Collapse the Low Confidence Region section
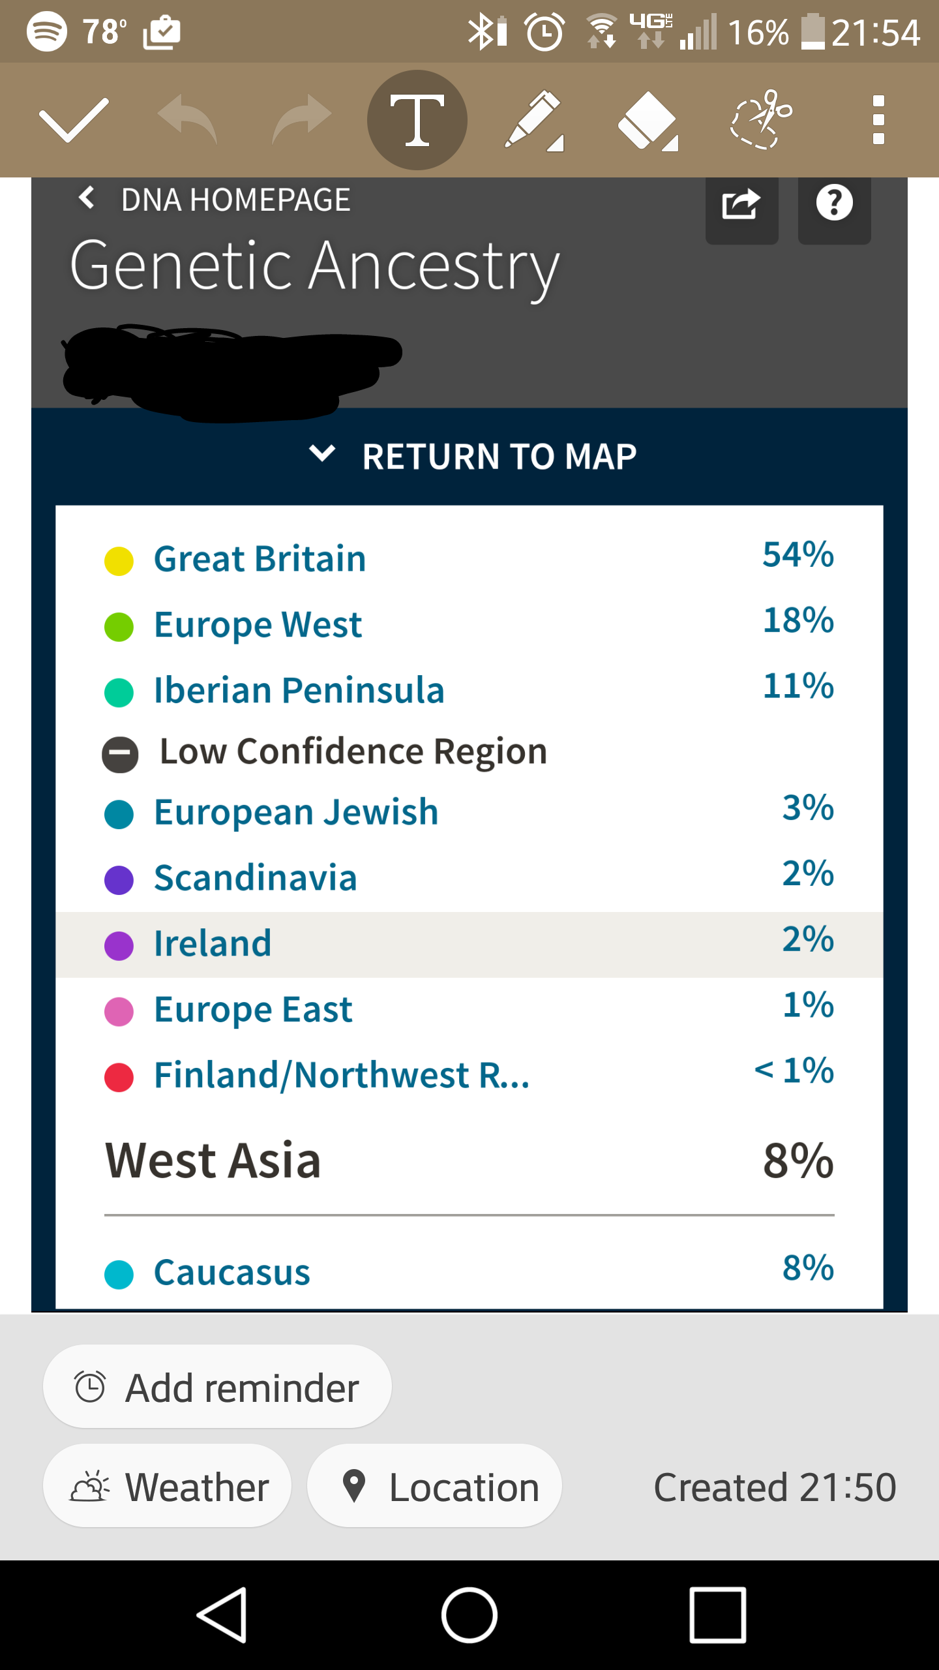 [120, 755]
